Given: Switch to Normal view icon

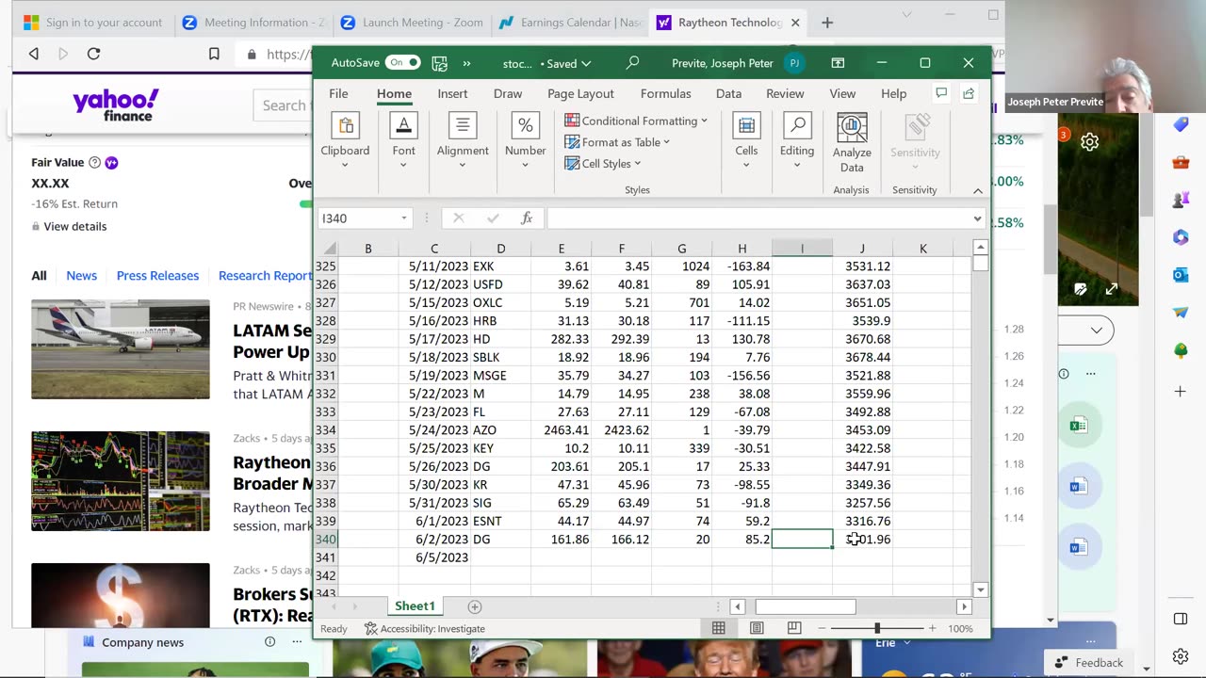Looking at the screenshot, I should click(x=719, y=628).
